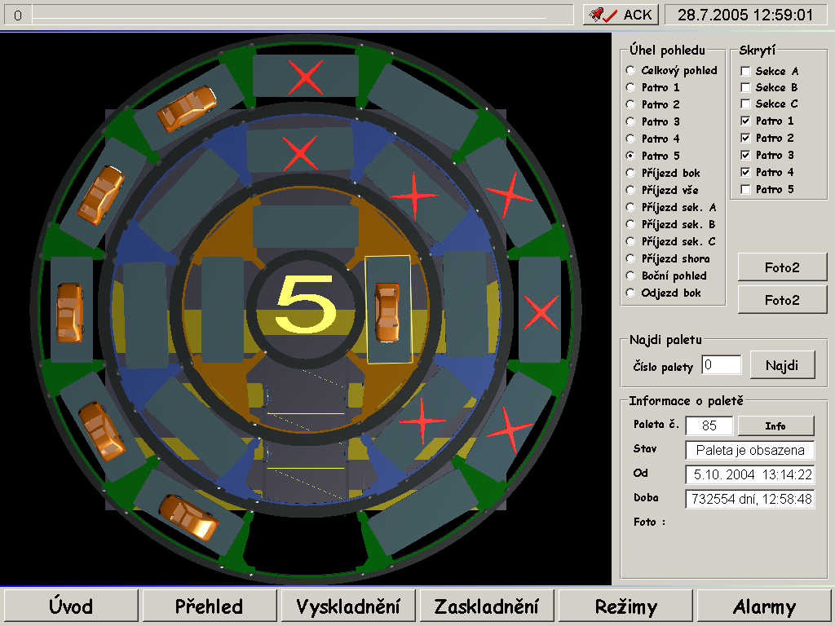Click the red X on the inner top pallet
Screen dimensions: 835x626
tap(300, 152)
